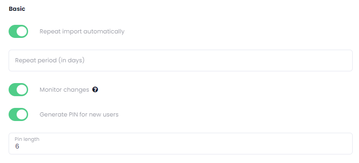The width and height of the screenshot is (359, 163).
Task: Click the Monitor changes label text
Action: pos(64,89)
